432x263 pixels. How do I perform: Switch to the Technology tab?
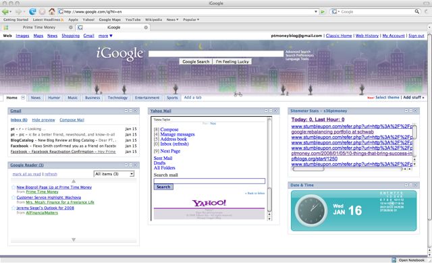[117, 98]
